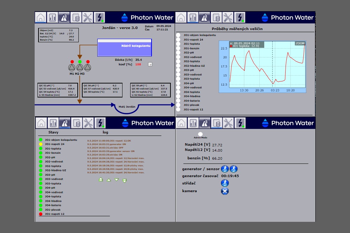
Task: Click the kamera X status icon
Action: 225,191
